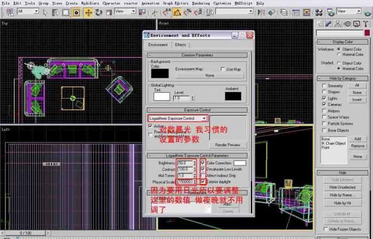Open render type View dropdown

[x=359, y=11]
